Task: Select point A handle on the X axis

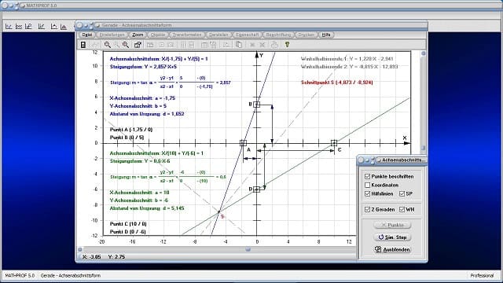Action: 243,143
